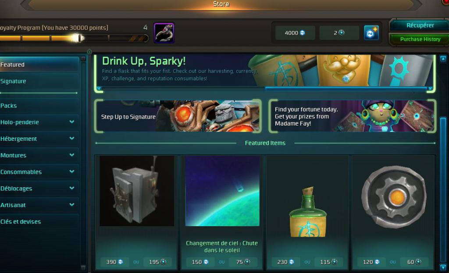Click the Récupérer button

tap(420, 25)
